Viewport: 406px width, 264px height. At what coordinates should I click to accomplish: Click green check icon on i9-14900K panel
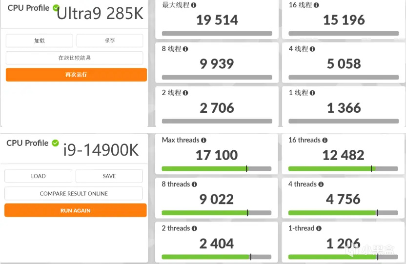55,143
